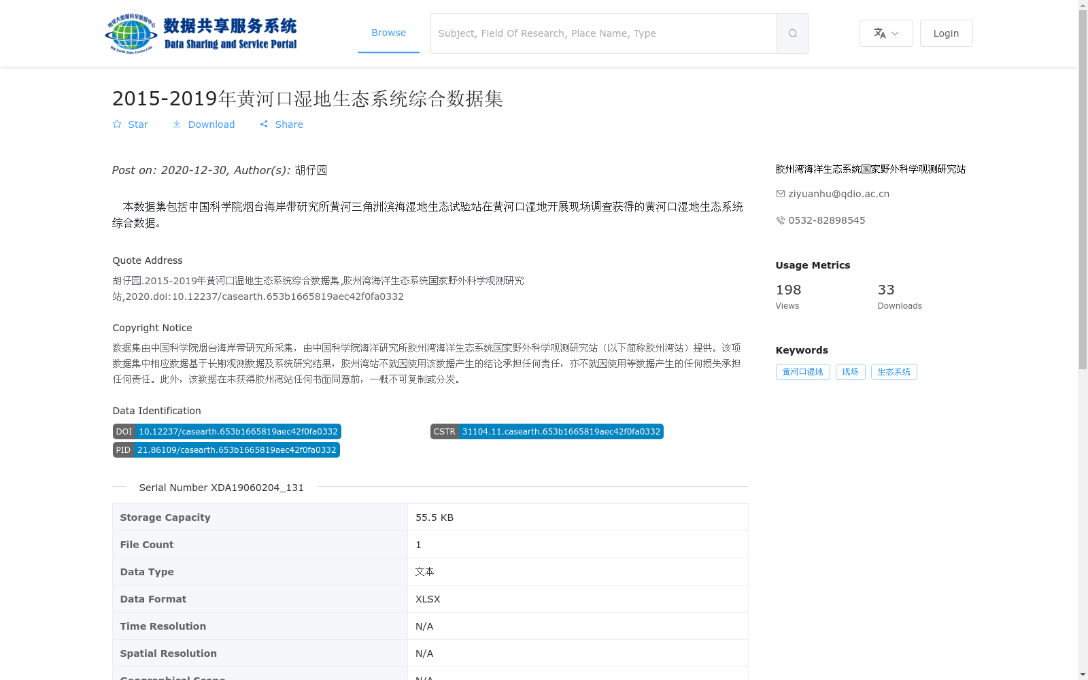1088x680 pixels.
Task: Click the Login button
Action: click(x=946, y=33)
